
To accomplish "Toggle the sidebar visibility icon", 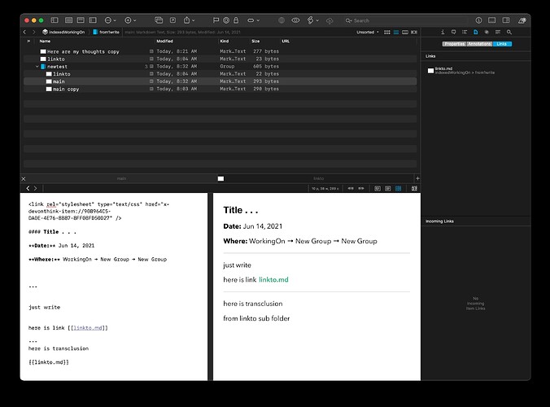I will pos(55,20).
